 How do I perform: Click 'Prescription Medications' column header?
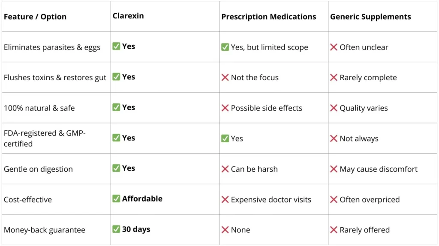[x=269, y=17]
